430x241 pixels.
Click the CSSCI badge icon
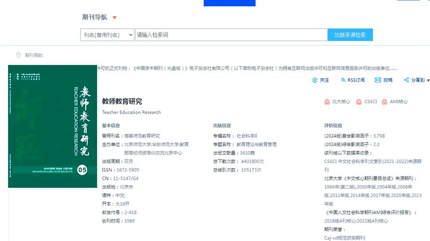(x=358, y=102)
